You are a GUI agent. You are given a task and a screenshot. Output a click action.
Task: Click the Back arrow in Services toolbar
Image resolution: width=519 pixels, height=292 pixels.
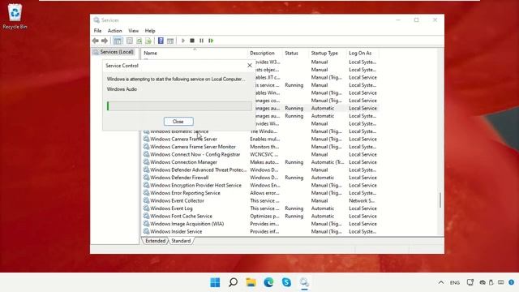96,41
